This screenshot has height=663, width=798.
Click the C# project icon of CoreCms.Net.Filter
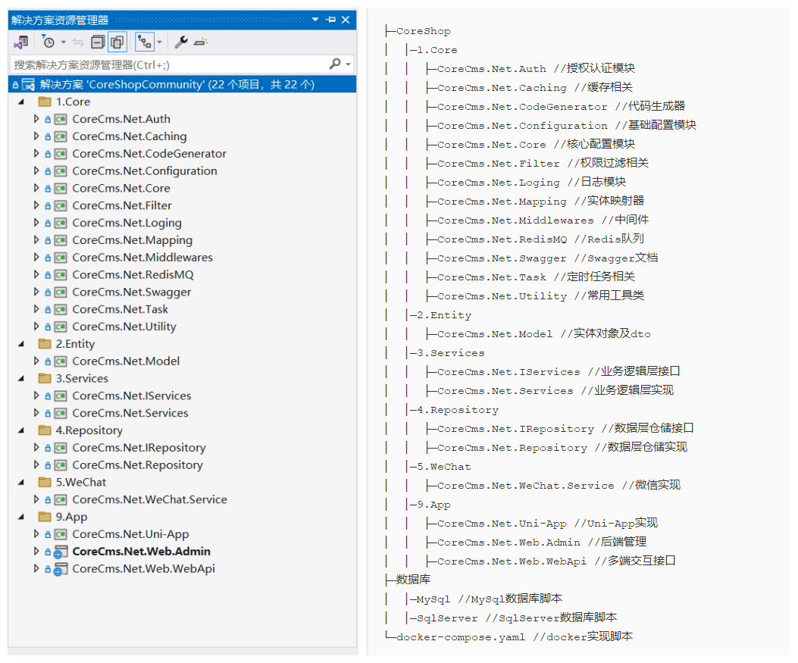(x=61, y=206)
